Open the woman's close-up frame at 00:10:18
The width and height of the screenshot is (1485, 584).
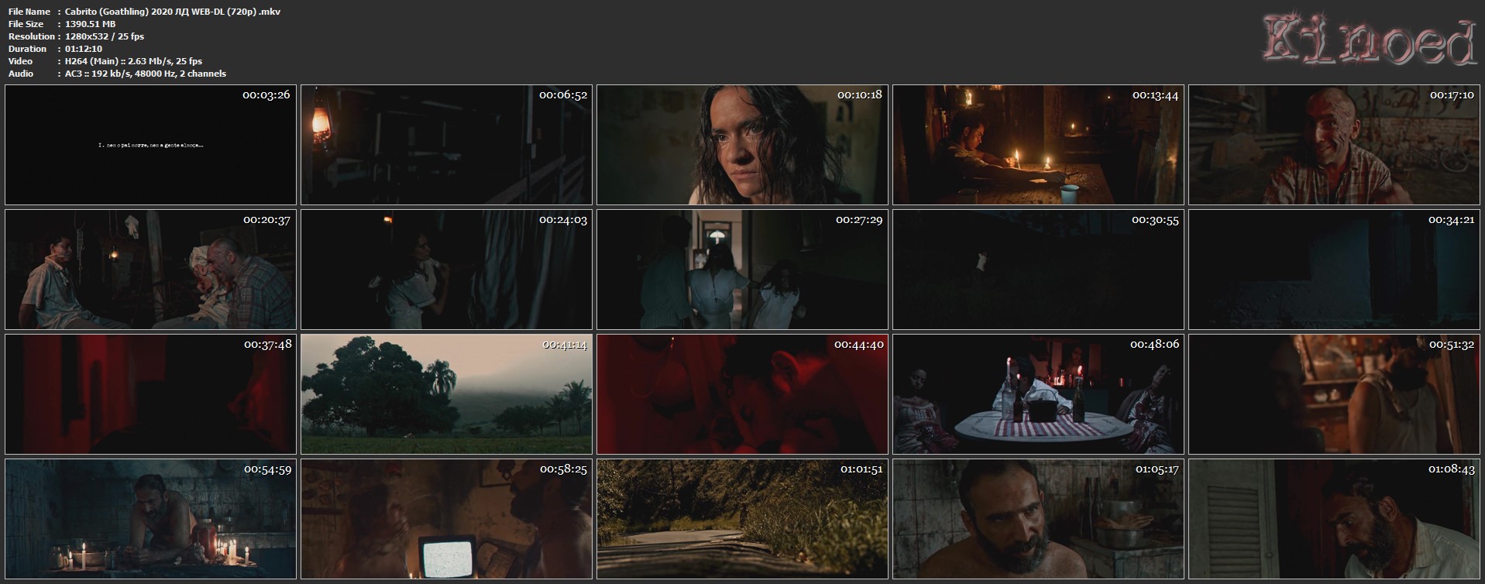click(x=742, y=145)
